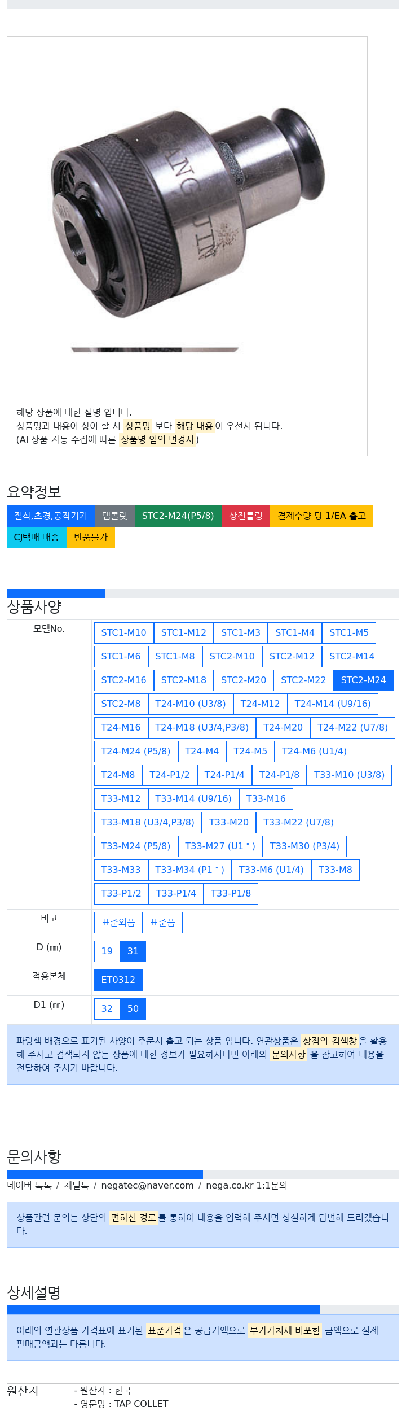Click the CJ택배 배송 badge

click(x=37, y=537)
